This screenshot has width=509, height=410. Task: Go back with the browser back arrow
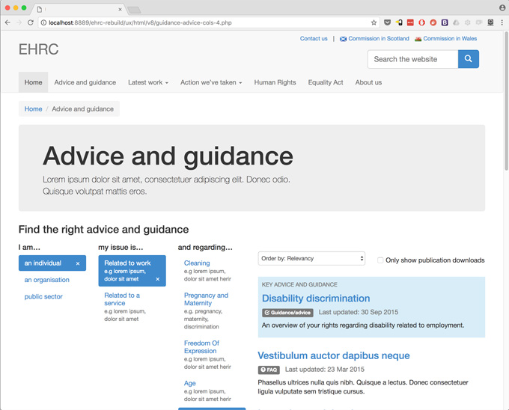coord(7,22)
